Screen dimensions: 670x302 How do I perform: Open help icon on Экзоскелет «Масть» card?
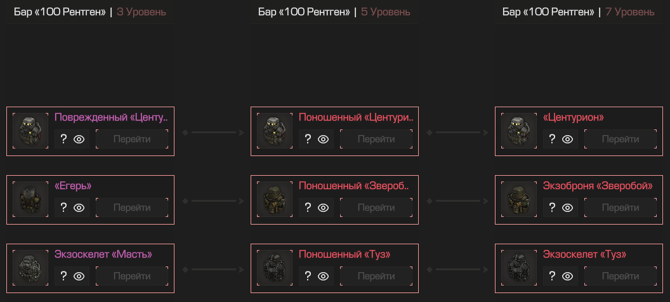point(63,276)
